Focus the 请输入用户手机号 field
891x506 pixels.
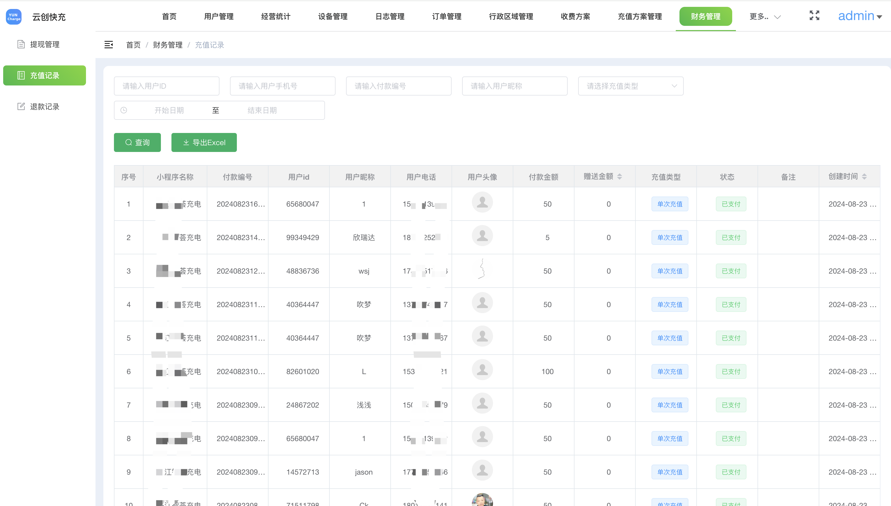click(282, 86)
